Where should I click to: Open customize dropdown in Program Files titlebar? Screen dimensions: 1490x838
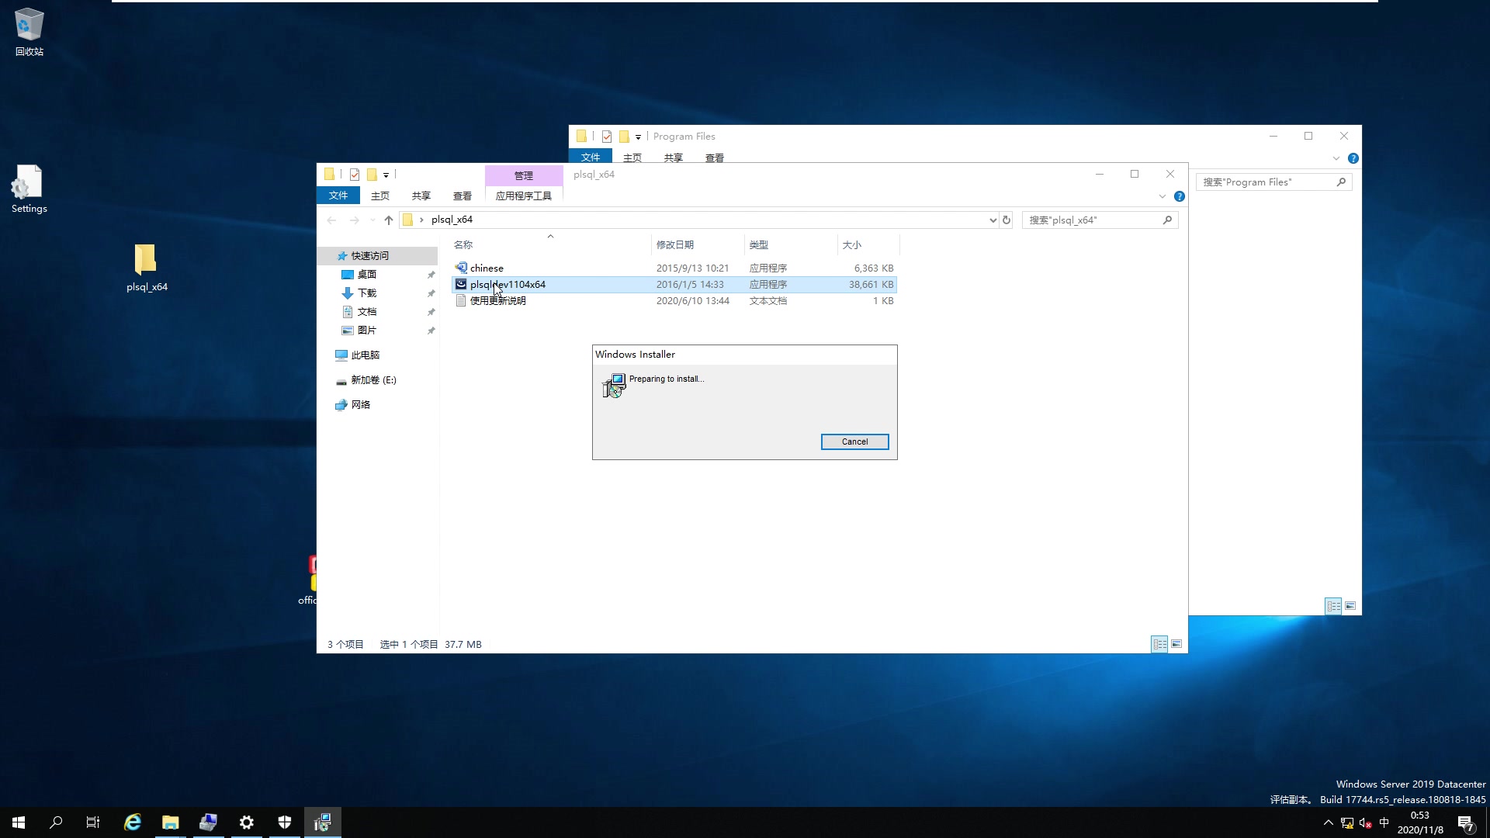(x=638, y=137)
